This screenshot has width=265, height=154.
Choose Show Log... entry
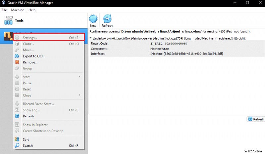[49, 110]
